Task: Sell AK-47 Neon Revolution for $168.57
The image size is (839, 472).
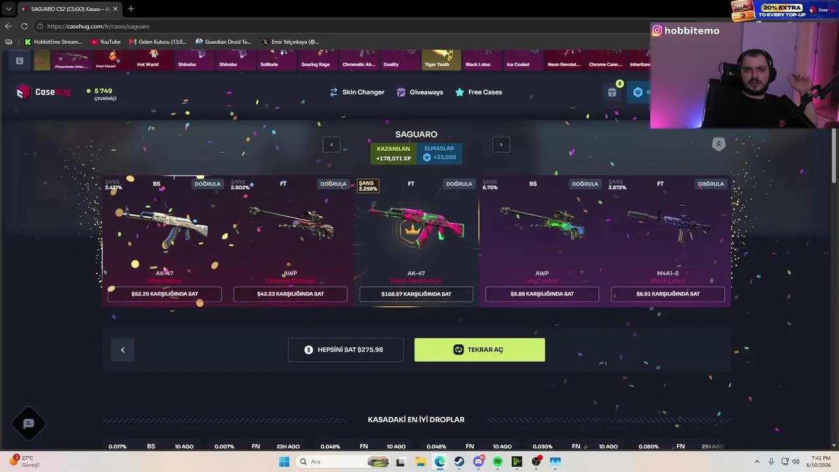Action: point(416,294)
